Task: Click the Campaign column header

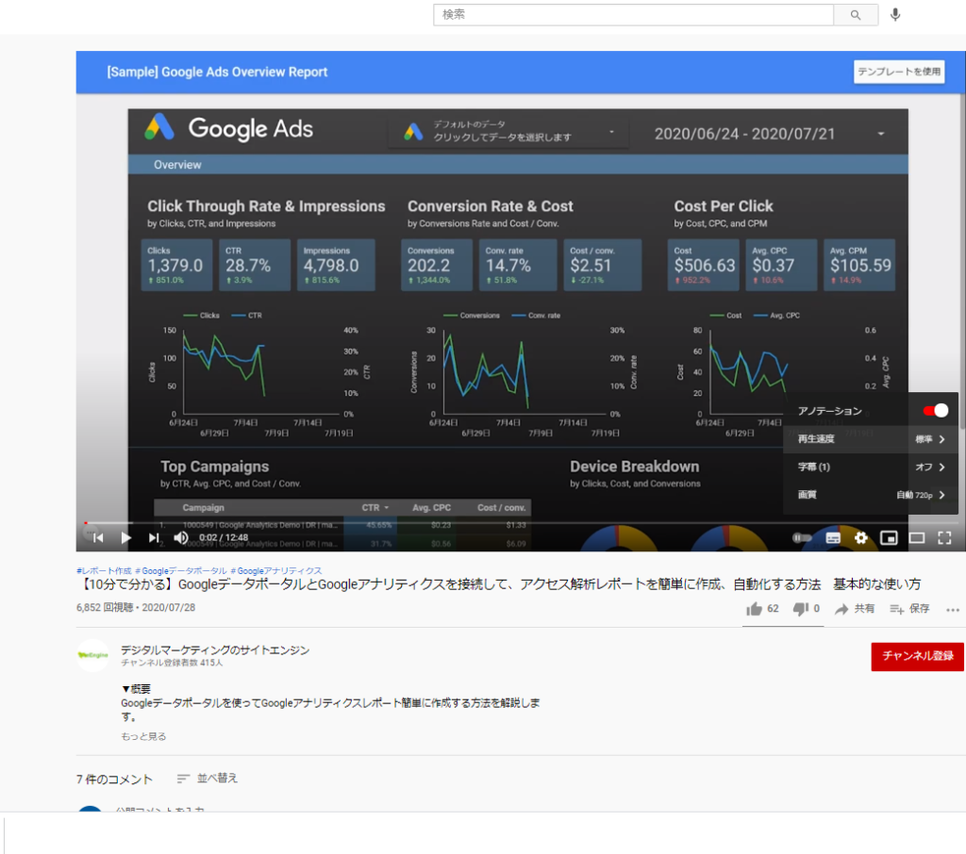Action: click(204, 507)
